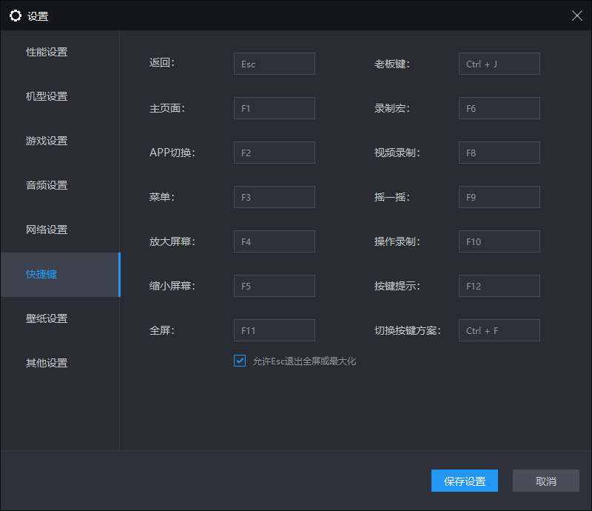592x511 pixels.
Task: Click the 按键提示 shortcut field showing F12
Action: coord(499,286)
